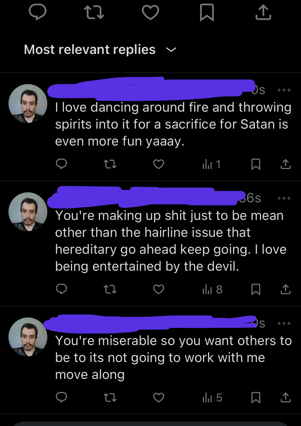
Task: Open more options on the 'making up shit' reply
Action: [284, 198]
